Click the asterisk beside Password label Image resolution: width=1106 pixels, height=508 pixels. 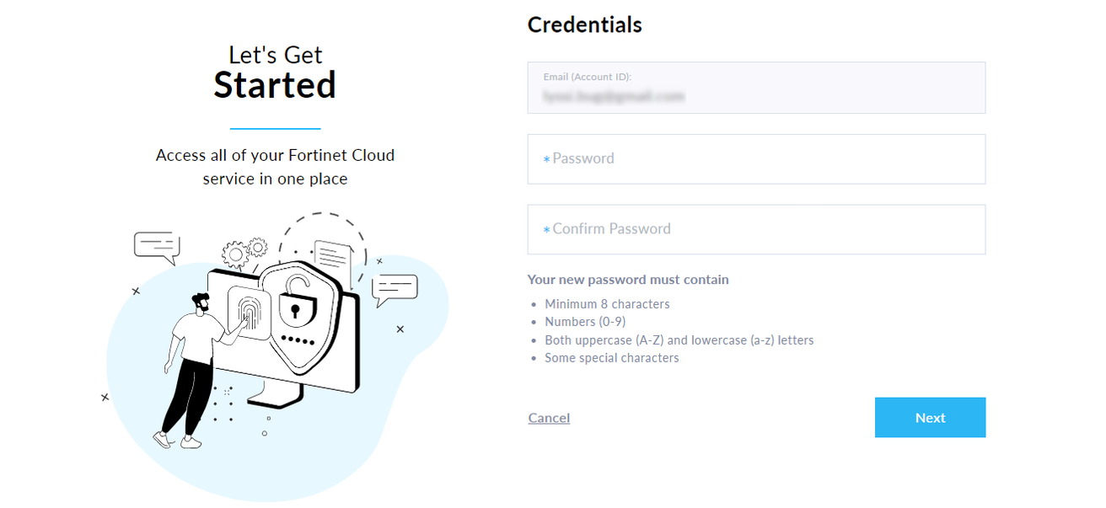click(x=546, y=158)
